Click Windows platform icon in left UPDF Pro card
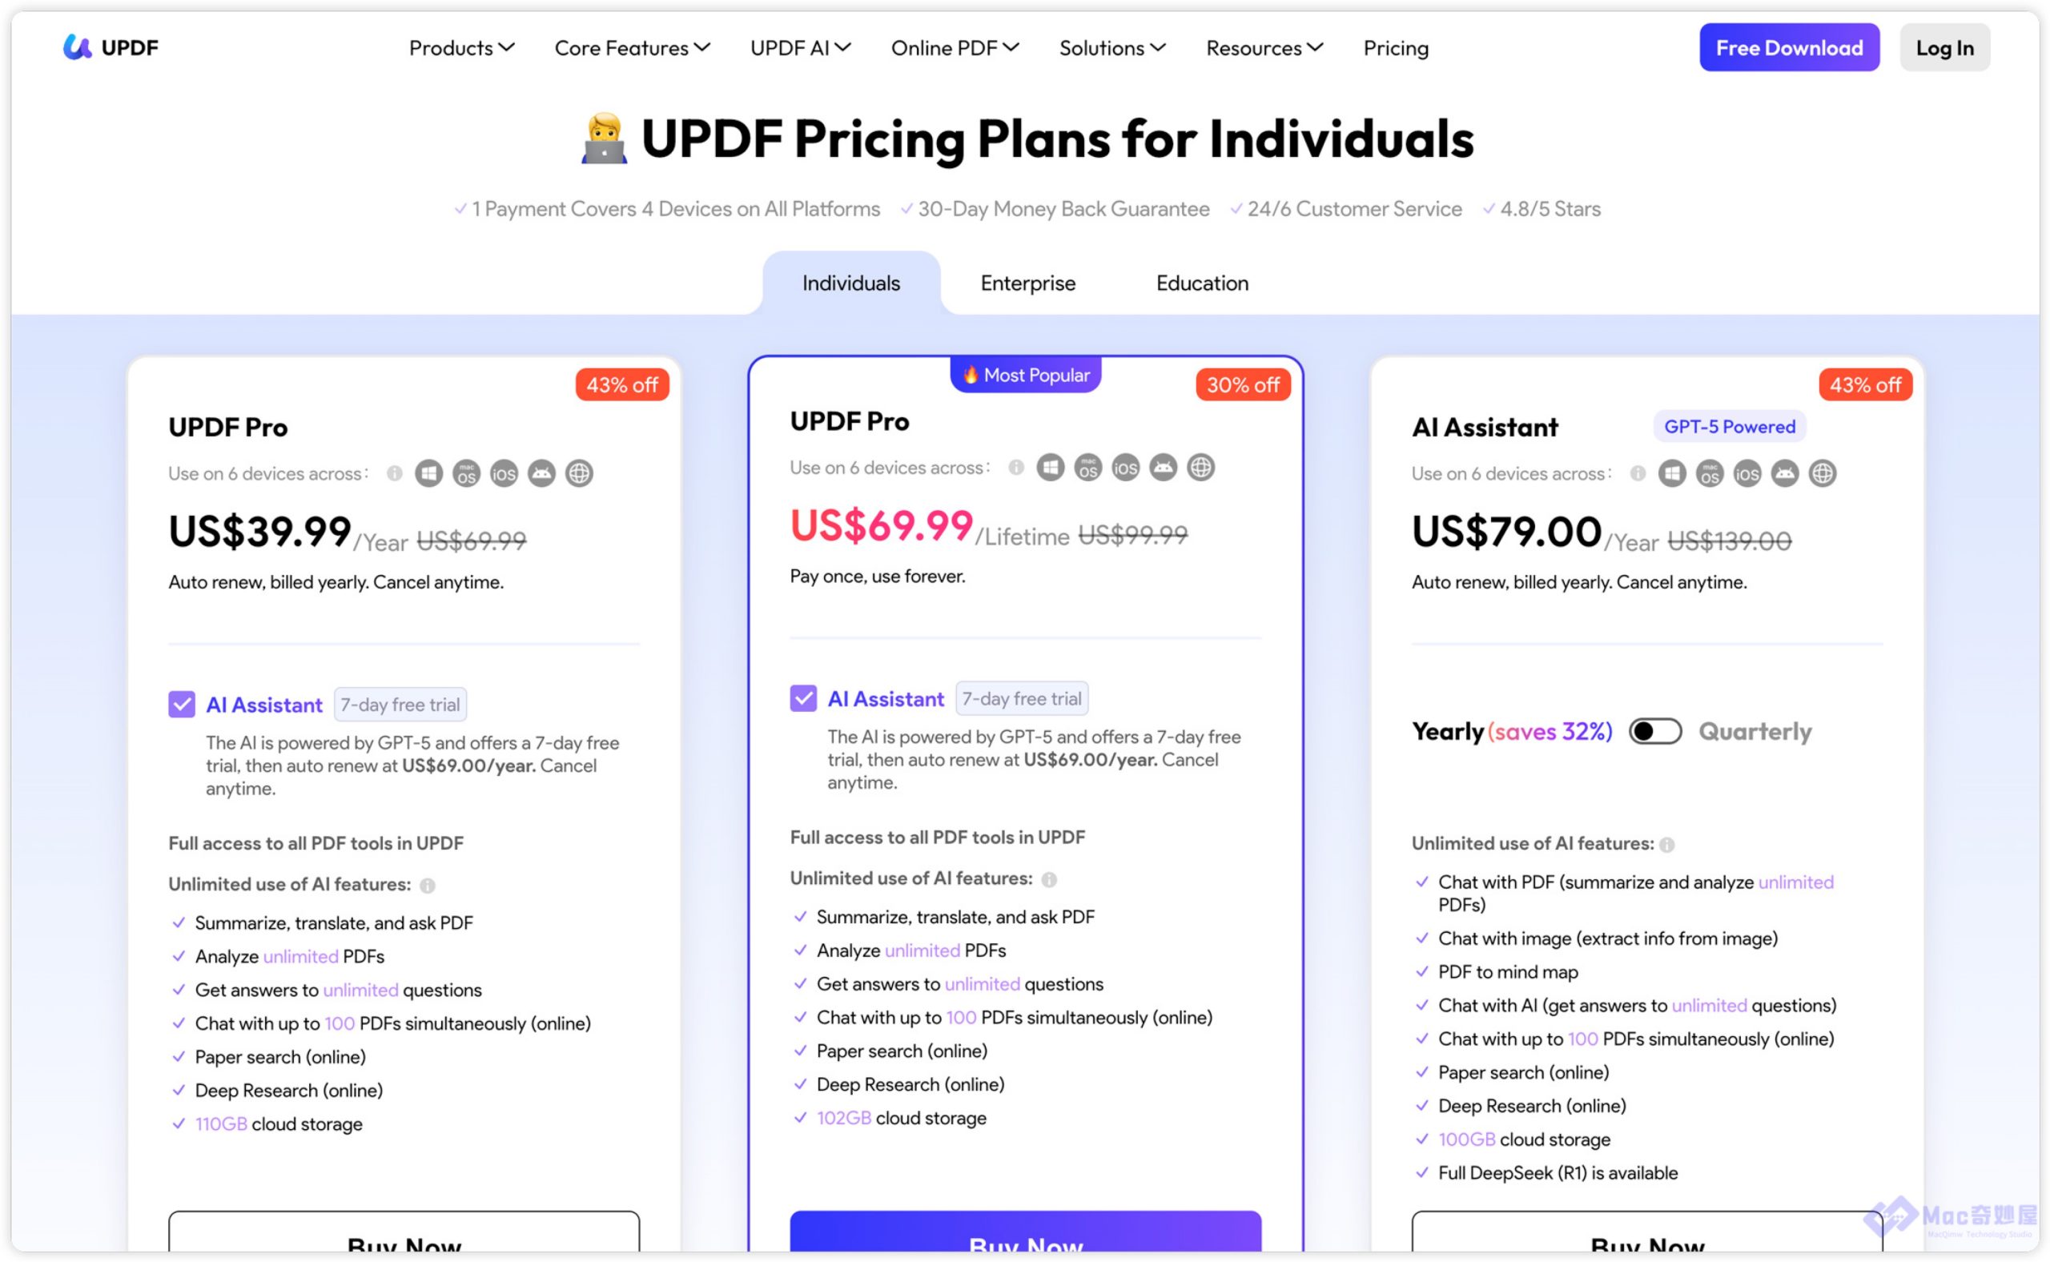The height and width of the screenshot is (1262, 2050). [x=428, y=473]
